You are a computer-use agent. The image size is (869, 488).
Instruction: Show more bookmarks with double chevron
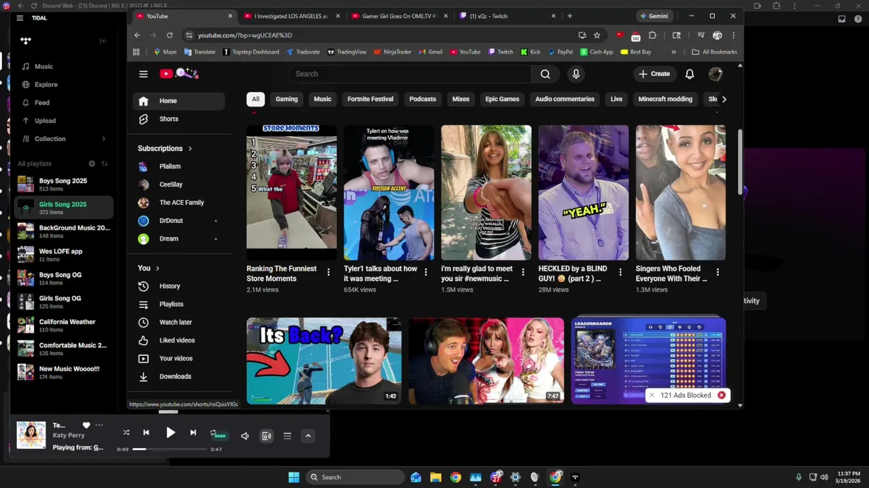[x=673, y=52]
